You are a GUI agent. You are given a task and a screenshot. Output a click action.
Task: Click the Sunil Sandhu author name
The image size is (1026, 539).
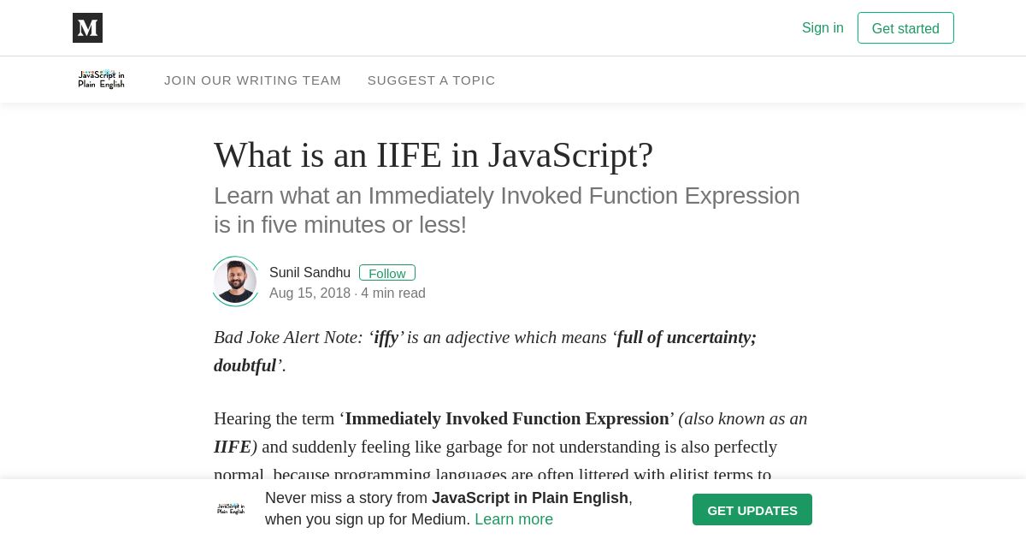point(310,273)
